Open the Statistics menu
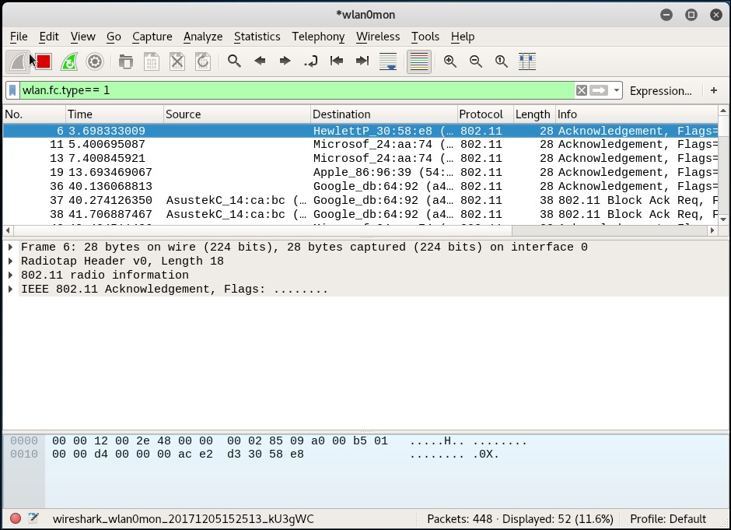This screenshot has width=731, height=530. click(257, 37)
